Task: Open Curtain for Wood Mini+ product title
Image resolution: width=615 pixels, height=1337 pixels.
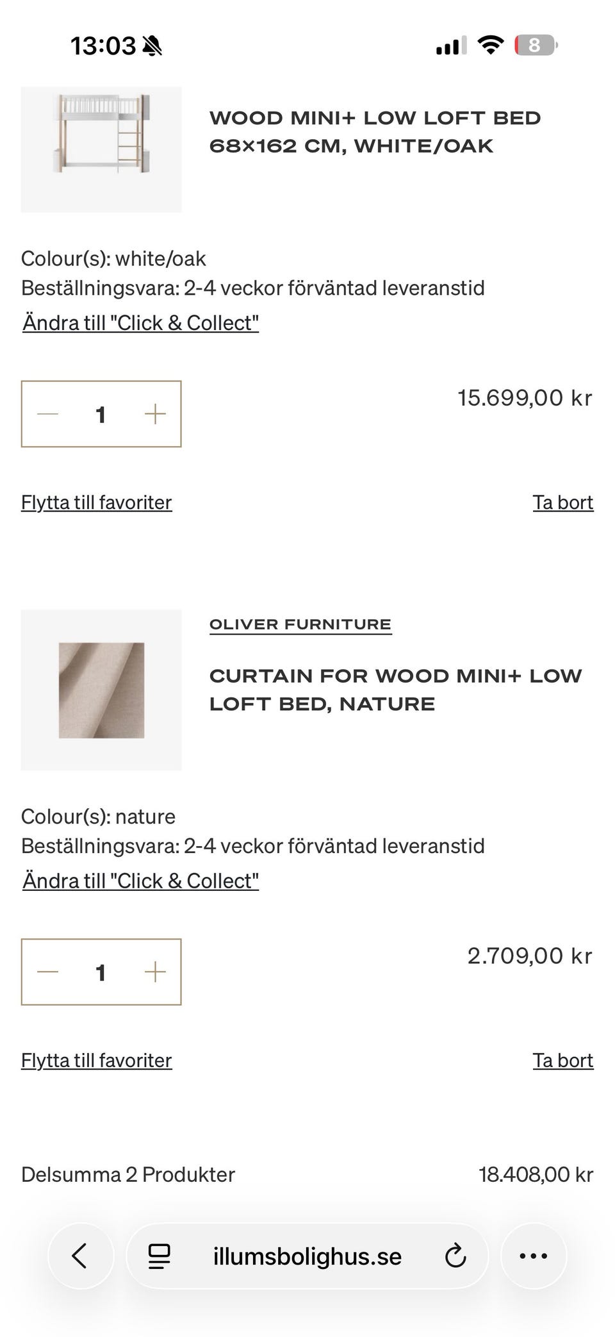Action: 395,690
